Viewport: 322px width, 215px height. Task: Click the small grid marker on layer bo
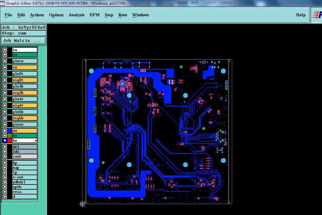pos(36,140)
